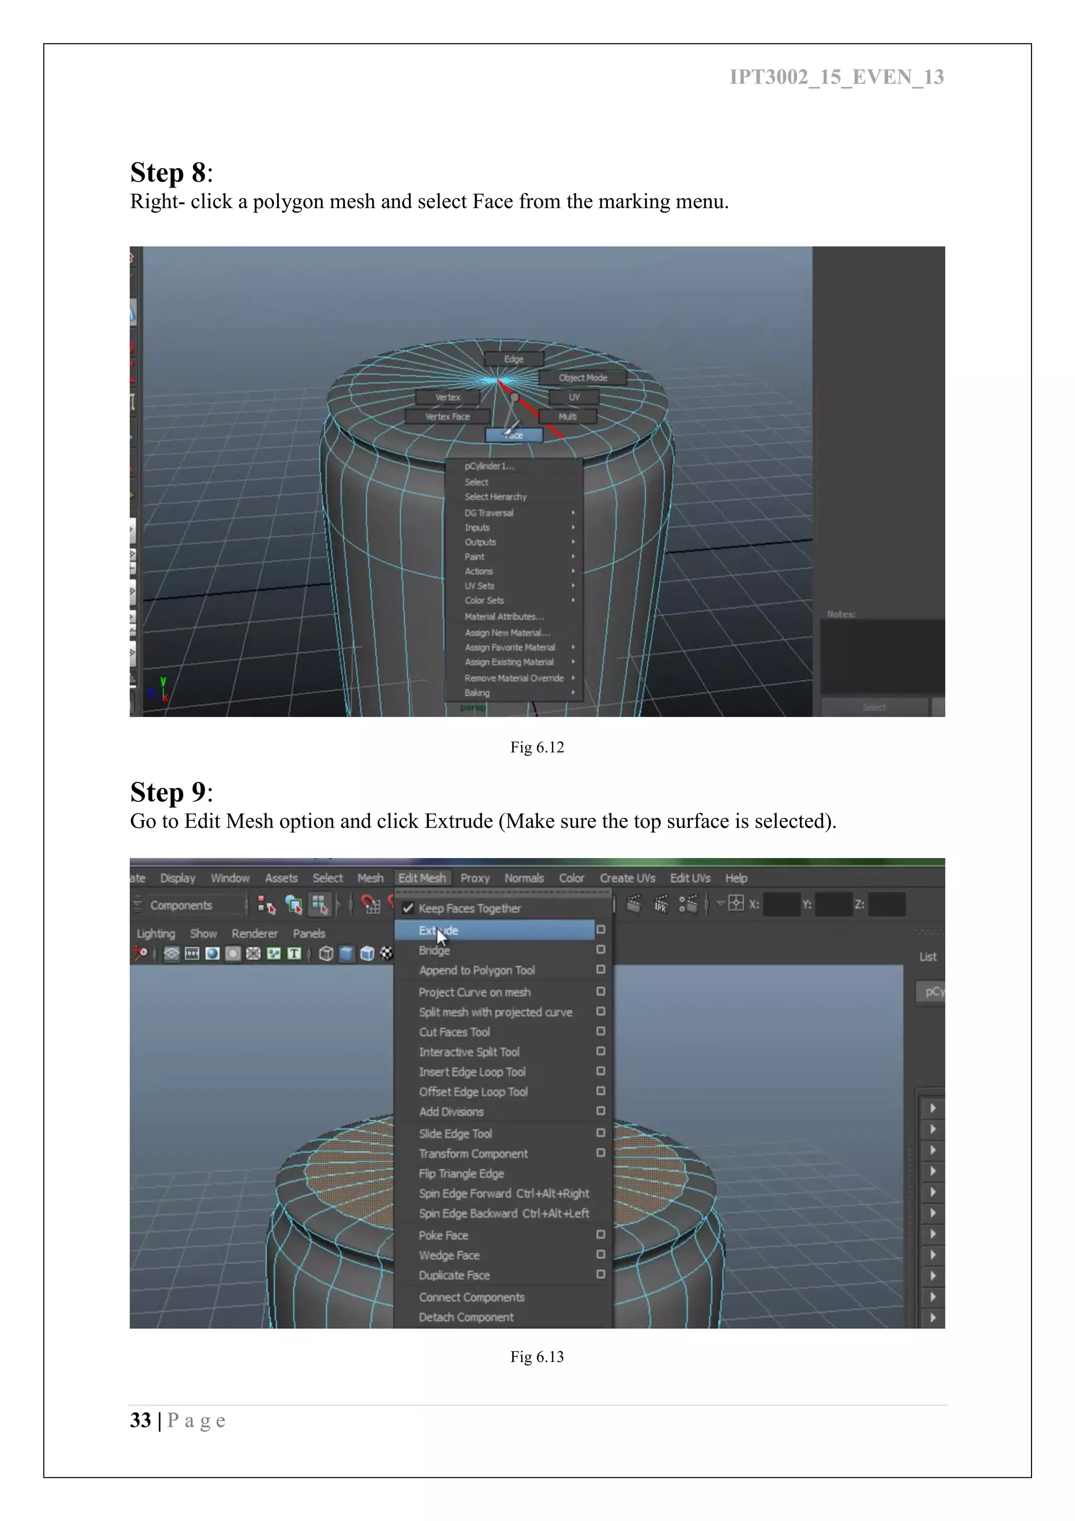This screenshot has height=1521, width=1075.
Task: Choose Vertex Face in the marking menu
Action: pyautogui.click(x=447, y=416)
